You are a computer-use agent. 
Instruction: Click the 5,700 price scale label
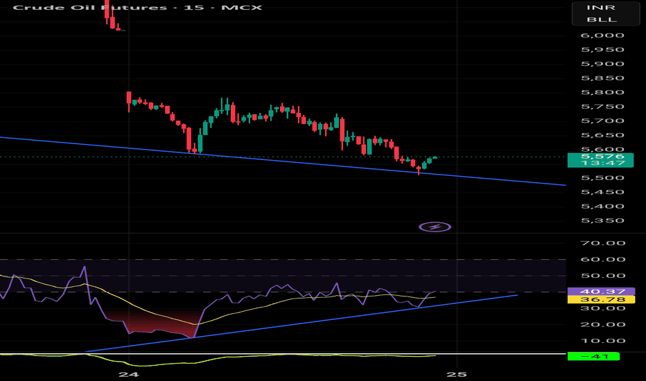pyautogui.click(x=602, y=121)
